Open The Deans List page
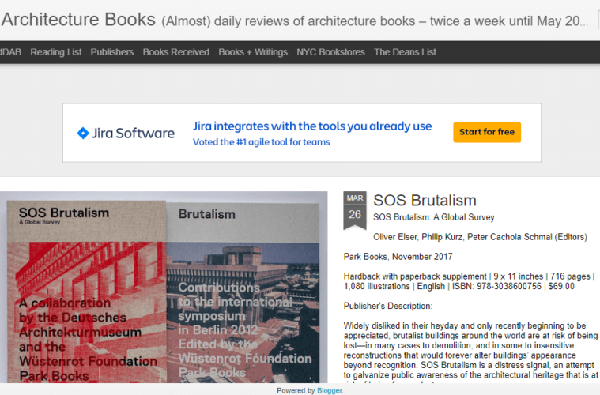This screenshot has height=395, width=600. click(405, 52)
